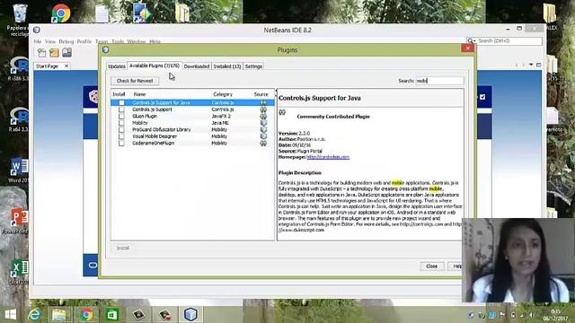This screenshot has height=323, width=575.
Task: Open the controlsjs.com homepage link
Action: point(328,157)
